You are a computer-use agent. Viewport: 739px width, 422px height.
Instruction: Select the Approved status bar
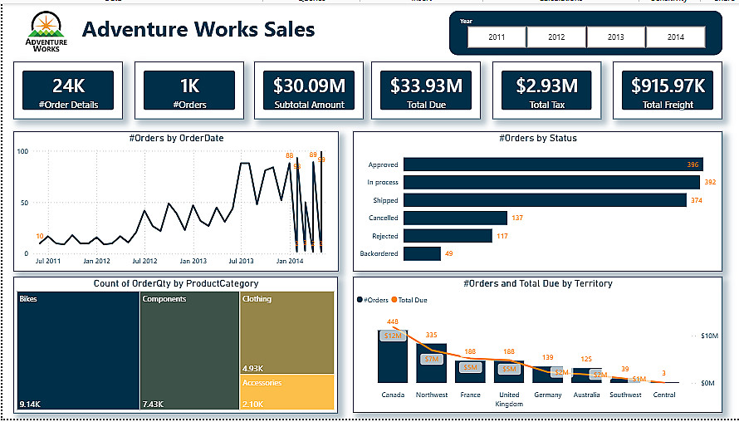pyautogui.click(x=553, y=164)
